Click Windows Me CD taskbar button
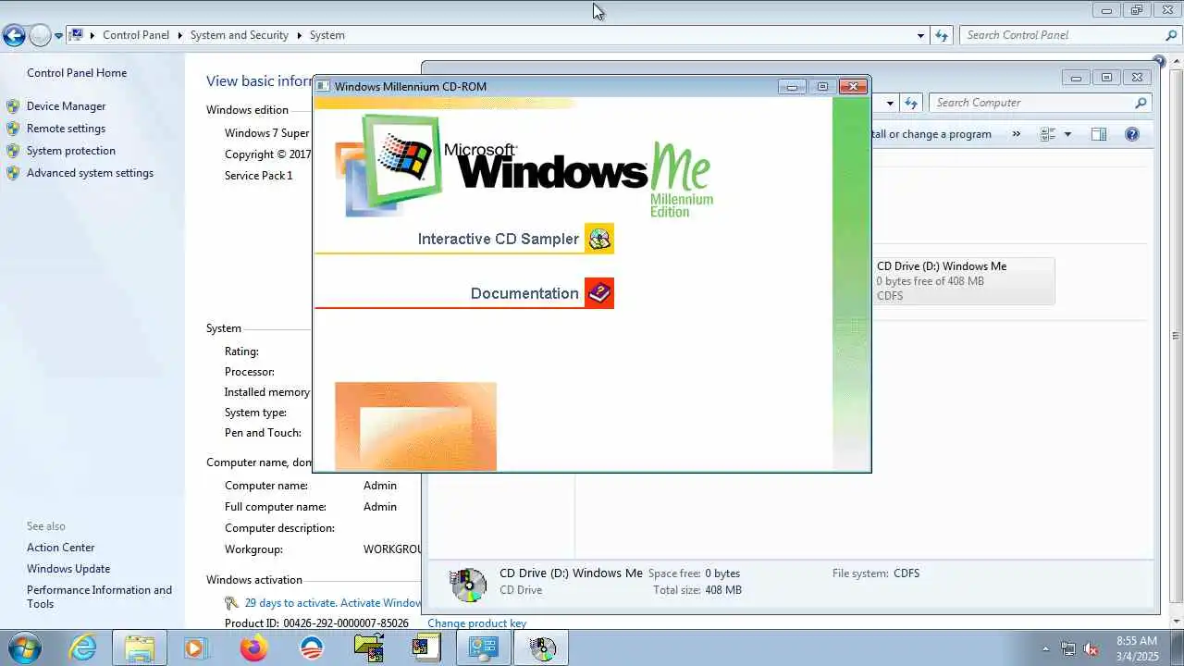The width and height of the screenshot is (1184, 666). click(x=542, y=647)
